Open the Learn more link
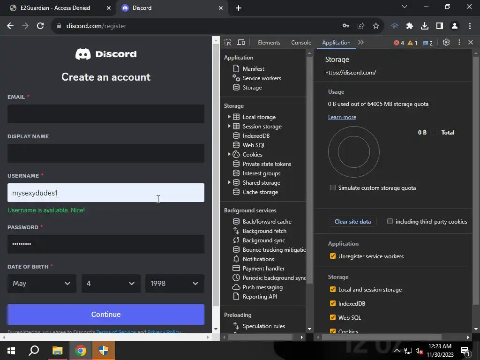The image size is (480, 360). click(342, 117)
